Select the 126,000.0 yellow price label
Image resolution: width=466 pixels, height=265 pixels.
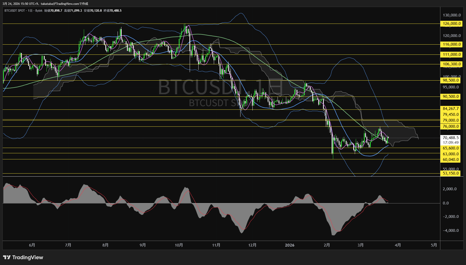[x=451, y=24]
